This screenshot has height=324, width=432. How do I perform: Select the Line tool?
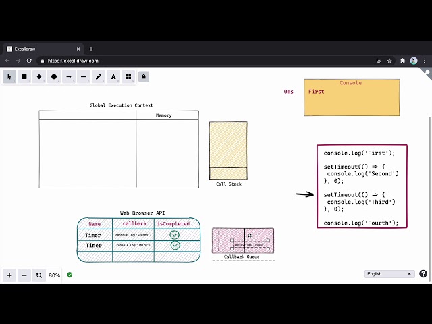(84, 77)
